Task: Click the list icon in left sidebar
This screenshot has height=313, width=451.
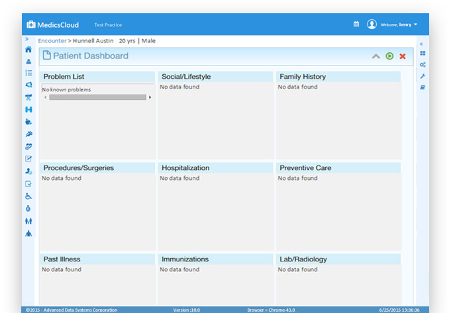Action: [x=28, y=73]
